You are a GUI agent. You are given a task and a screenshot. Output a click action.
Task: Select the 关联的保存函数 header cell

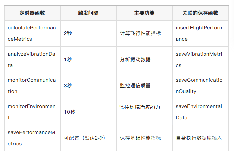pyautogui.click(x=200, y=13)
